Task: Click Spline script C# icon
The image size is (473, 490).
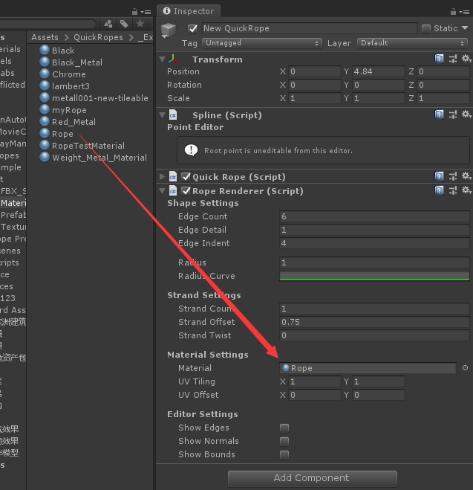Action: pos(173,115)
